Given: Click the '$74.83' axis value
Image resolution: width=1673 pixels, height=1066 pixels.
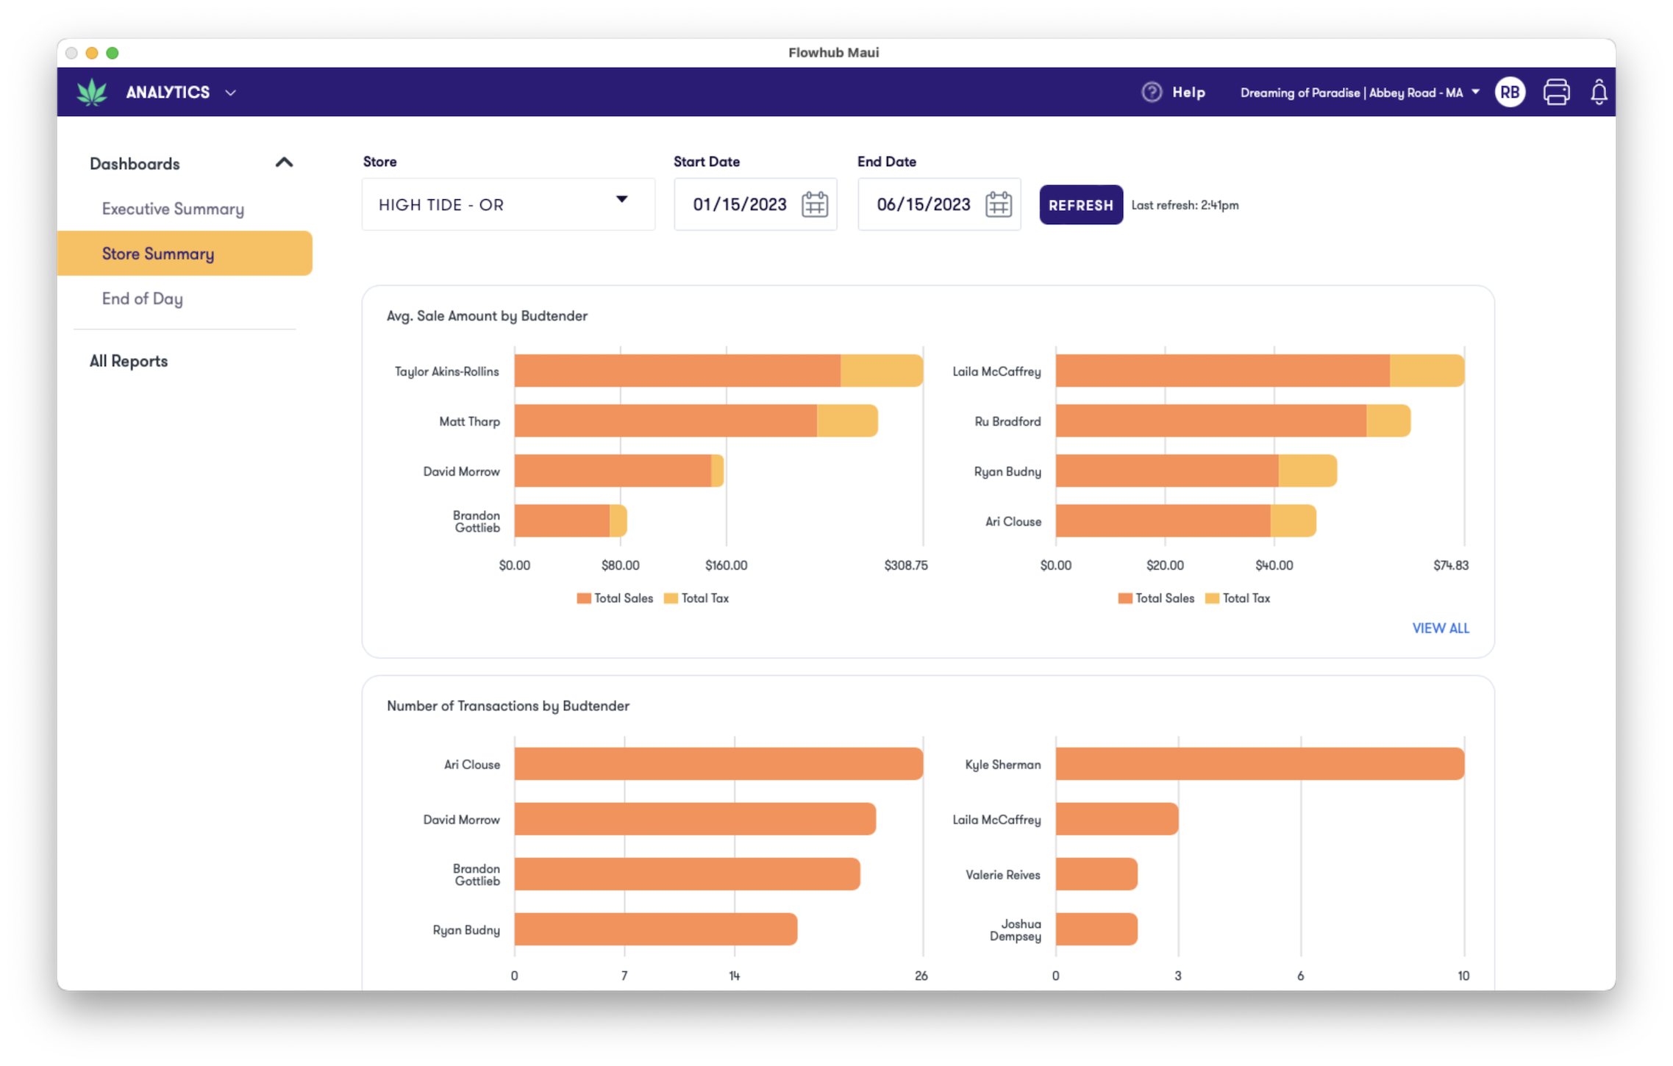Looking at the screenshot, I should (x=1450, y=565).
